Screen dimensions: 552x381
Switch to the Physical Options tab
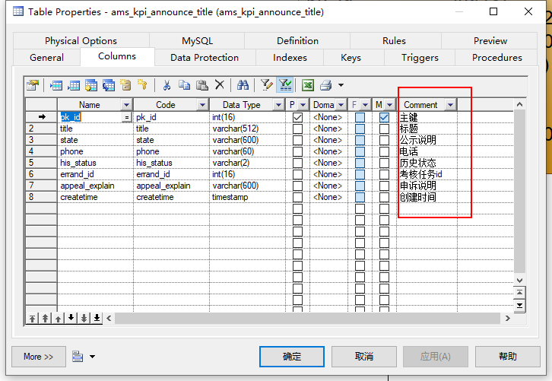click(x=81, y=41)
